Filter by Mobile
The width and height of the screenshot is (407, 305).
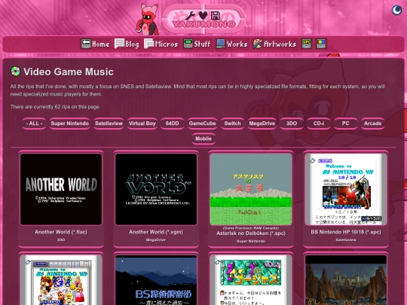coord(203,139)
